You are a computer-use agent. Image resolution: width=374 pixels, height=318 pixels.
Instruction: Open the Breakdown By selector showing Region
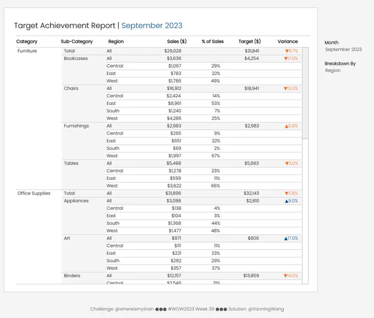tap(333, 70)
